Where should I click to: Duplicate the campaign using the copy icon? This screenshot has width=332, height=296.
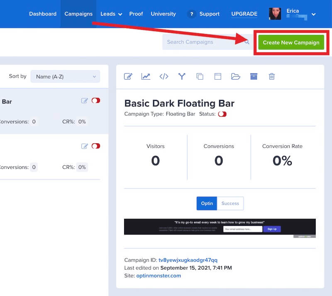(x=200, y=76)
